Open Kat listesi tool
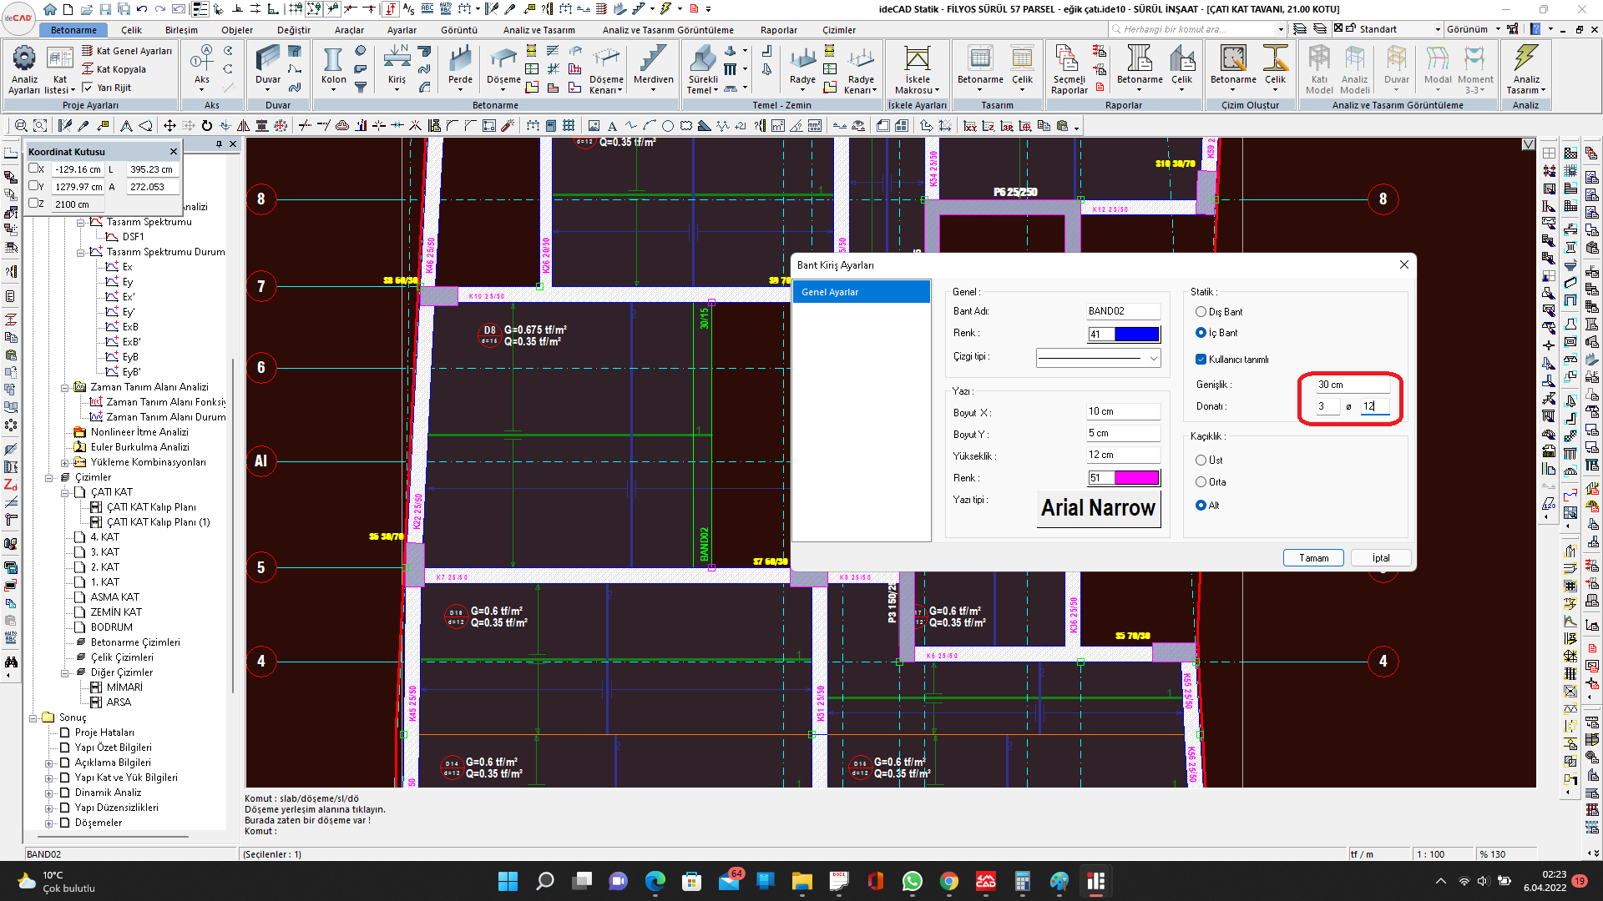This screenshot has width=1603, height=901. click(59, 70)
